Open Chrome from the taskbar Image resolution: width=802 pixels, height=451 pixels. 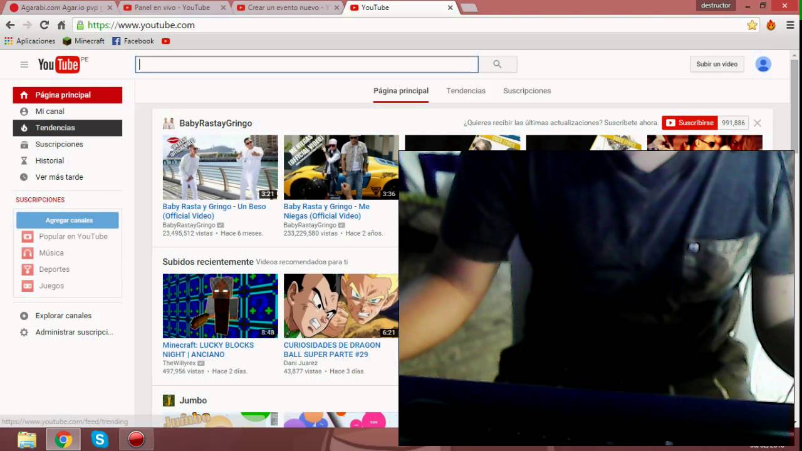click(x=63, y=440)
